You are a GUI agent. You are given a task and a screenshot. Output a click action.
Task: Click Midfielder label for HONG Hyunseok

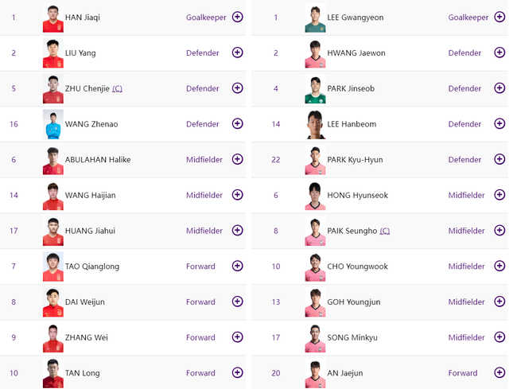[466, 196]
